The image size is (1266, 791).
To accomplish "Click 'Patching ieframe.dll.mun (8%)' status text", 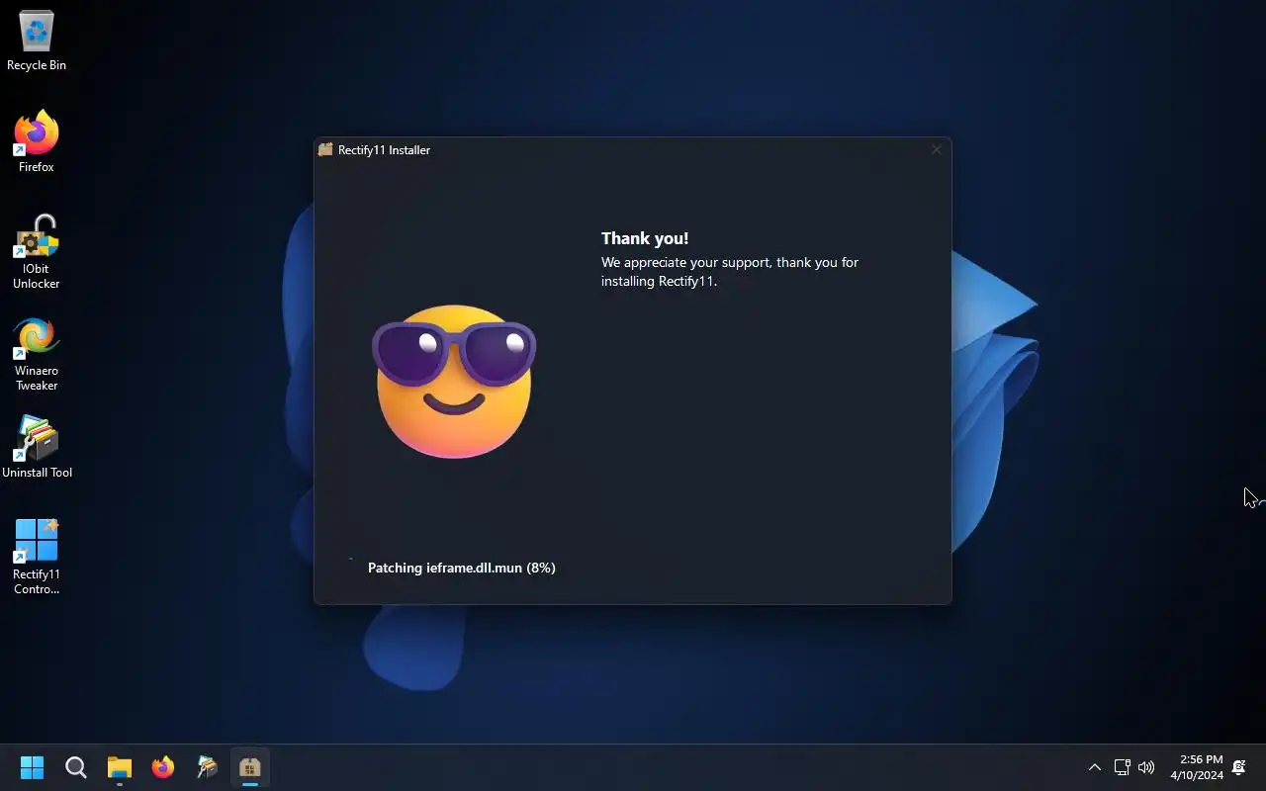I will (x=462, y=568).
